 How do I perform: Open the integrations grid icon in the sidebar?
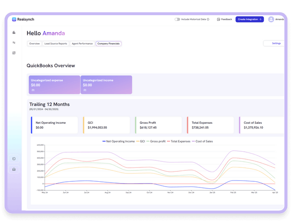click(14, 53)
